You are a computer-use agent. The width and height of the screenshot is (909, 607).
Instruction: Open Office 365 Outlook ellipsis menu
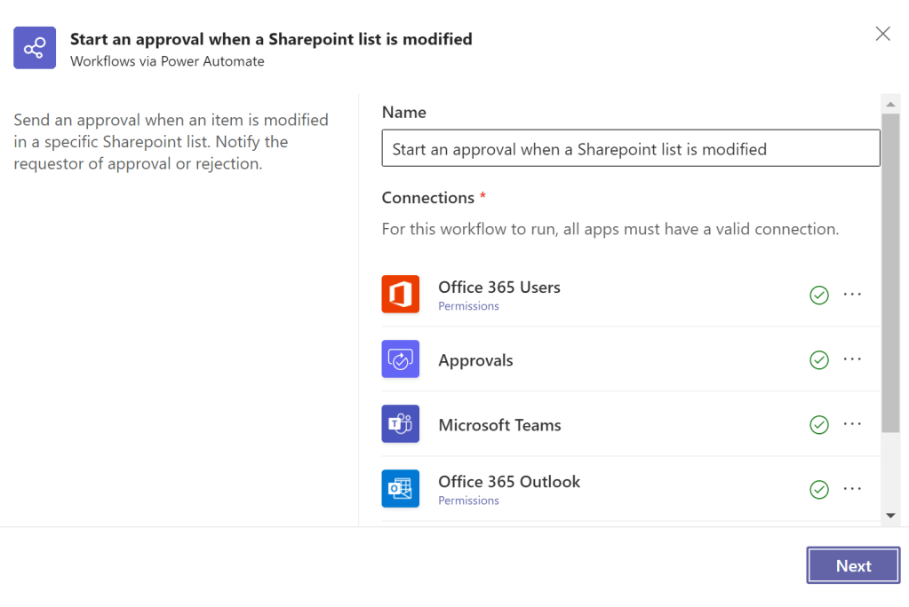pyautogui.click(x=852, y=489)
